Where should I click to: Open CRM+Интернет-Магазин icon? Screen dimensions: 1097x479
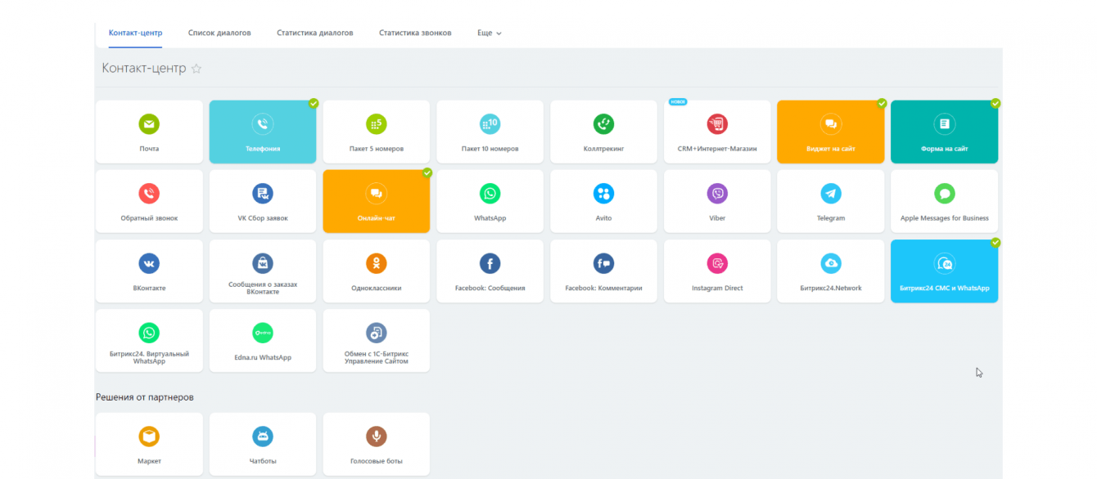pos(717,124)
